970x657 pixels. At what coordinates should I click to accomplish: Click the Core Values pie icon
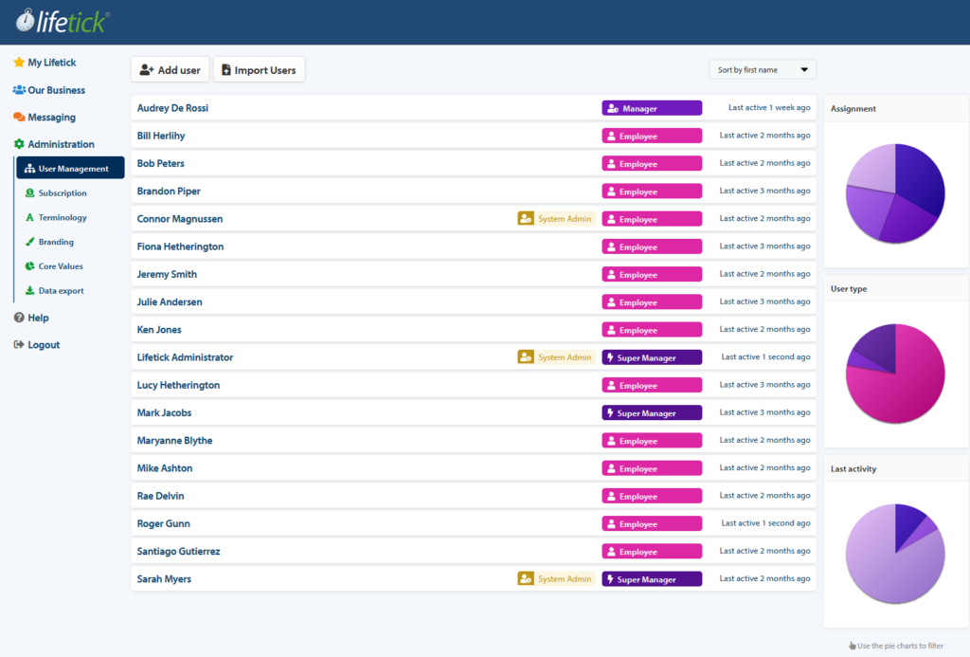(29, 265)
